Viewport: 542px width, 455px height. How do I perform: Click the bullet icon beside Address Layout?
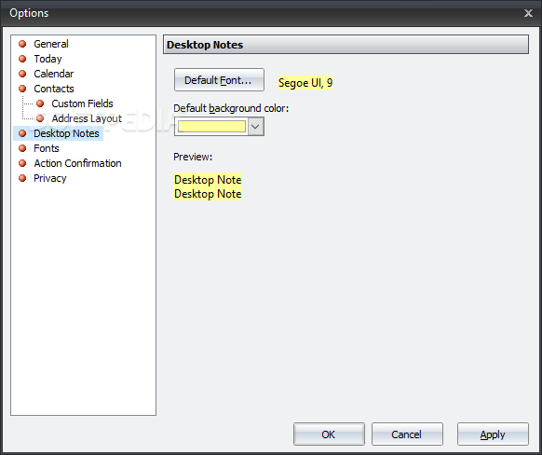40,118
